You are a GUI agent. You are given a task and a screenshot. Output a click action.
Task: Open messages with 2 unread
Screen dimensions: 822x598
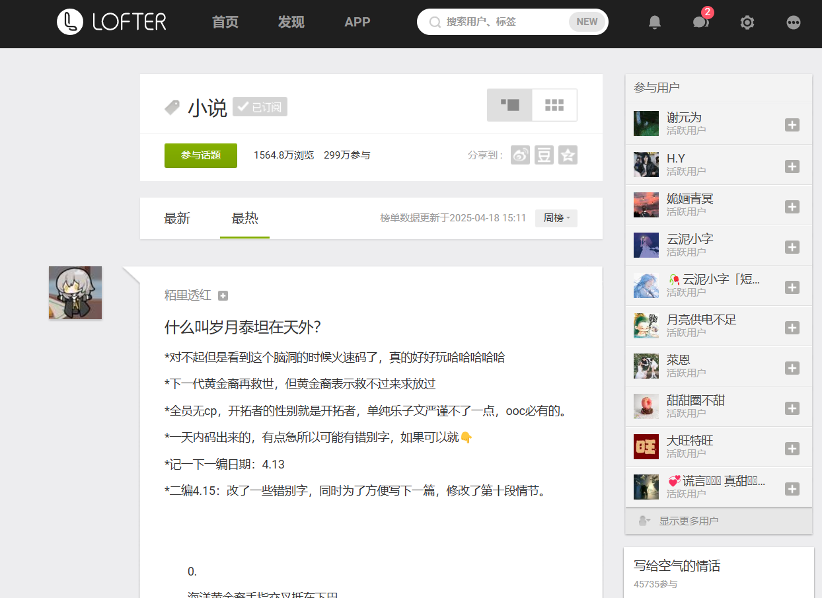(x=701, y=22)
